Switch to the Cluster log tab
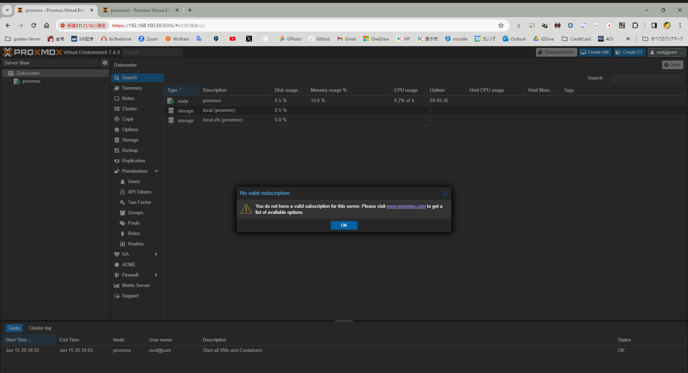This screenshot has width=688, height=373. point(40,328)
